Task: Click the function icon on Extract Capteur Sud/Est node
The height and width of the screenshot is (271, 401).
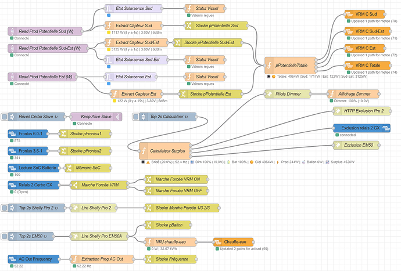Action: (x=109, y=43)
